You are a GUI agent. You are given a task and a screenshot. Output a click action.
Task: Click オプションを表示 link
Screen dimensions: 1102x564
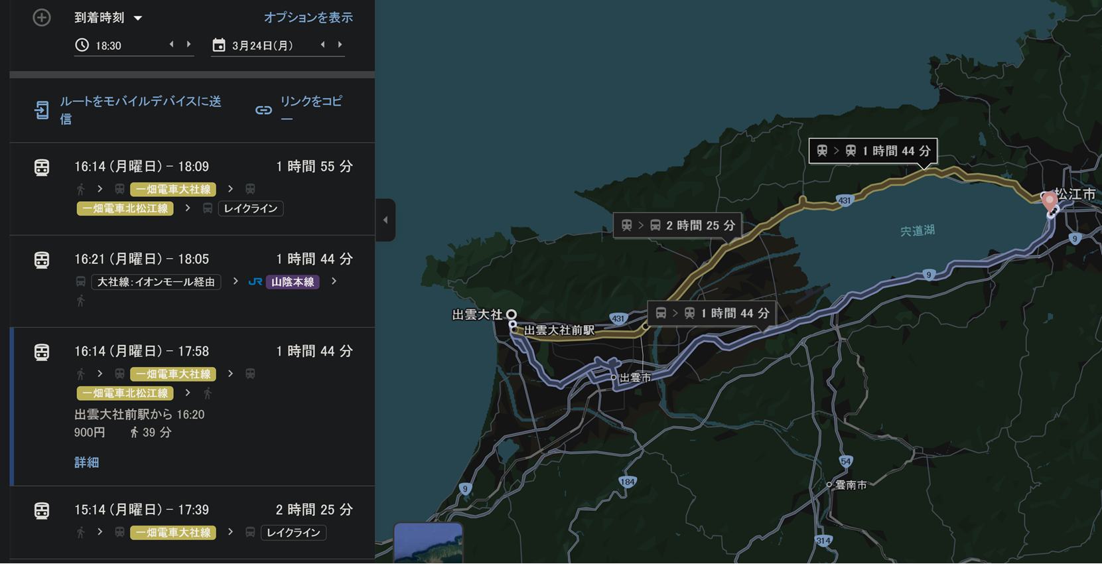[308, 18]
